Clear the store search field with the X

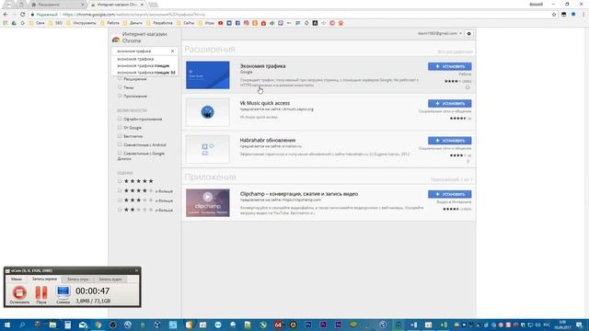tap(172, 51)
